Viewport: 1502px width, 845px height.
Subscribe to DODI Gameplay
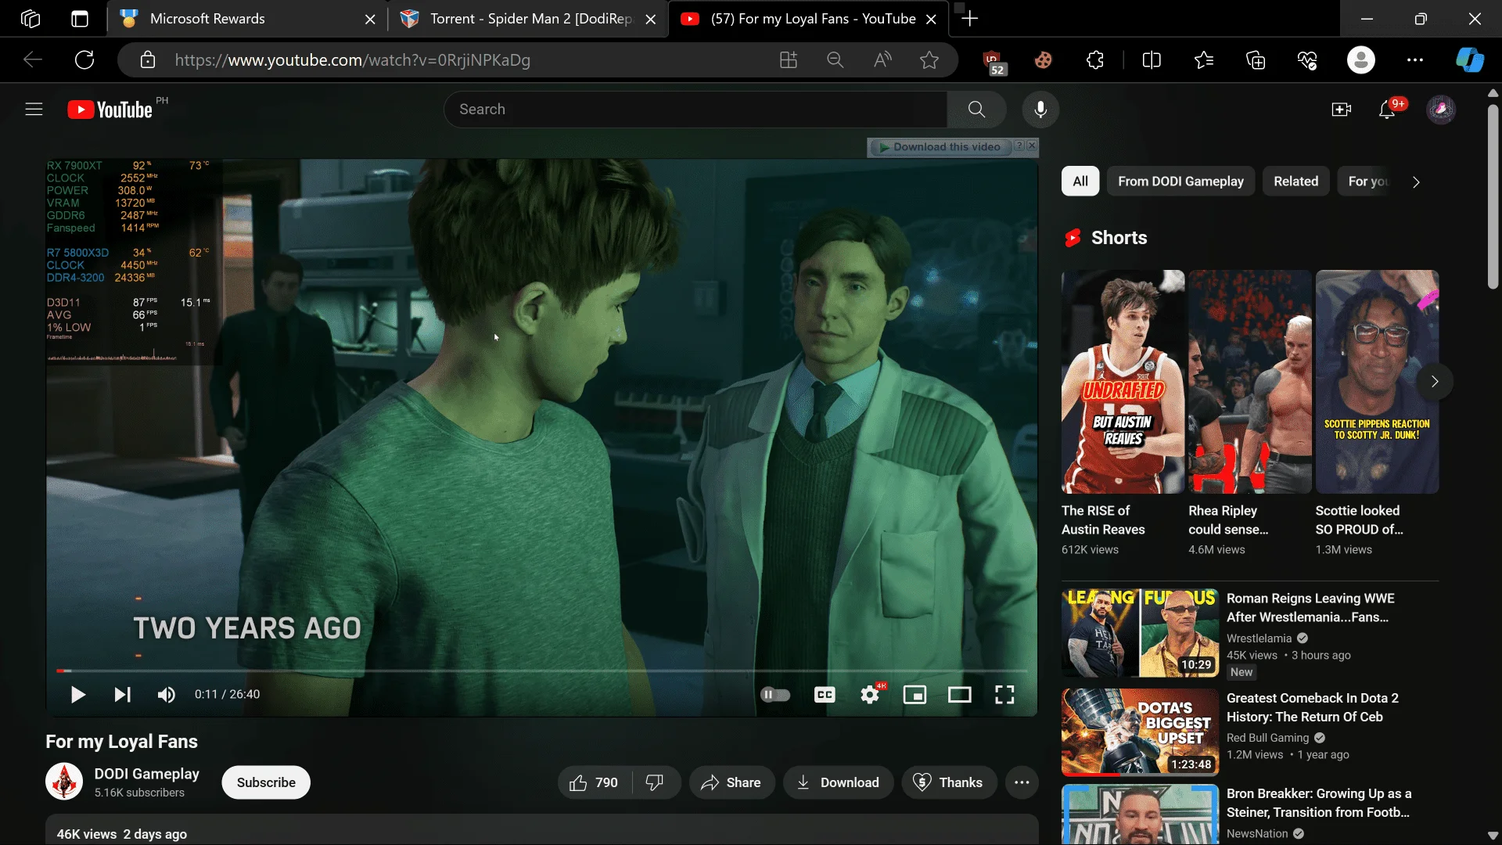(266, 782)
